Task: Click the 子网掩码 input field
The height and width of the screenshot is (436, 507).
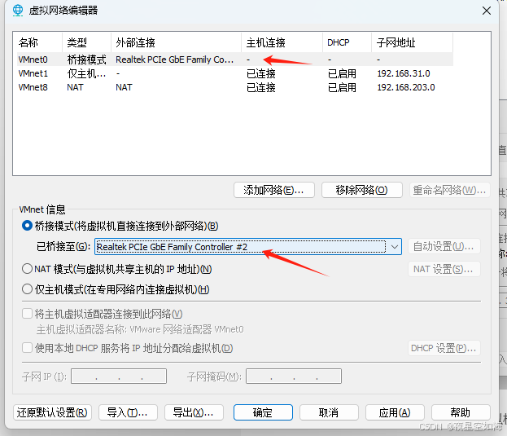Action: [294, 377]
